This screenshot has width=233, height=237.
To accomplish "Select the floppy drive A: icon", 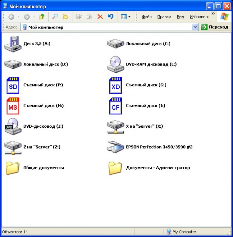I will pyautogui.click(x=13, y=44).
